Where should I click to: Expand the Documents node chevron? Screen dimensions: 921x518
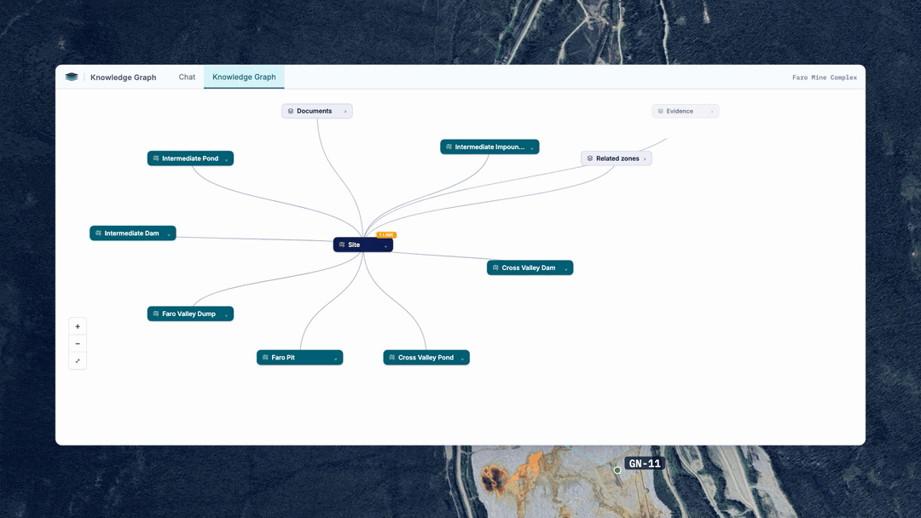345,112
